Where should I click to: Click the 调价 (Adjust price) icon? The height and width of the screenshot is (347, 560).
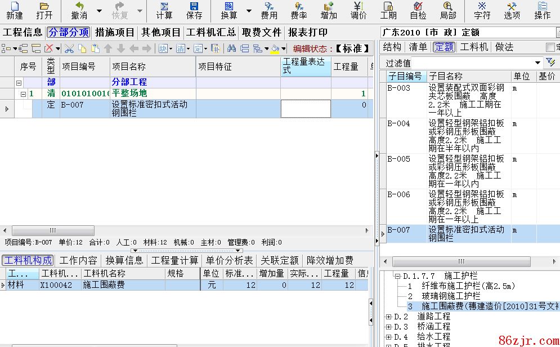coord(359,10)
